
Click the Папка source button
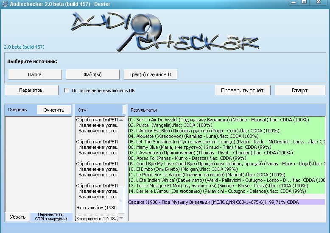coord(35,74)
